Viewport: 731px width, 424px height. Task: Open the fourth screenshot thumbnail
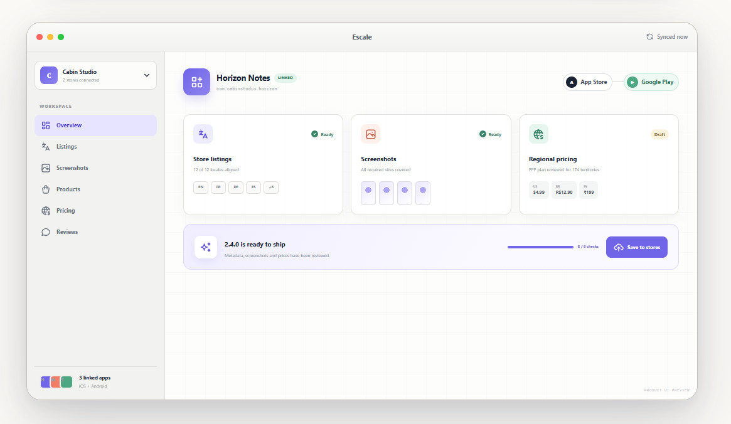click(423, 193)
